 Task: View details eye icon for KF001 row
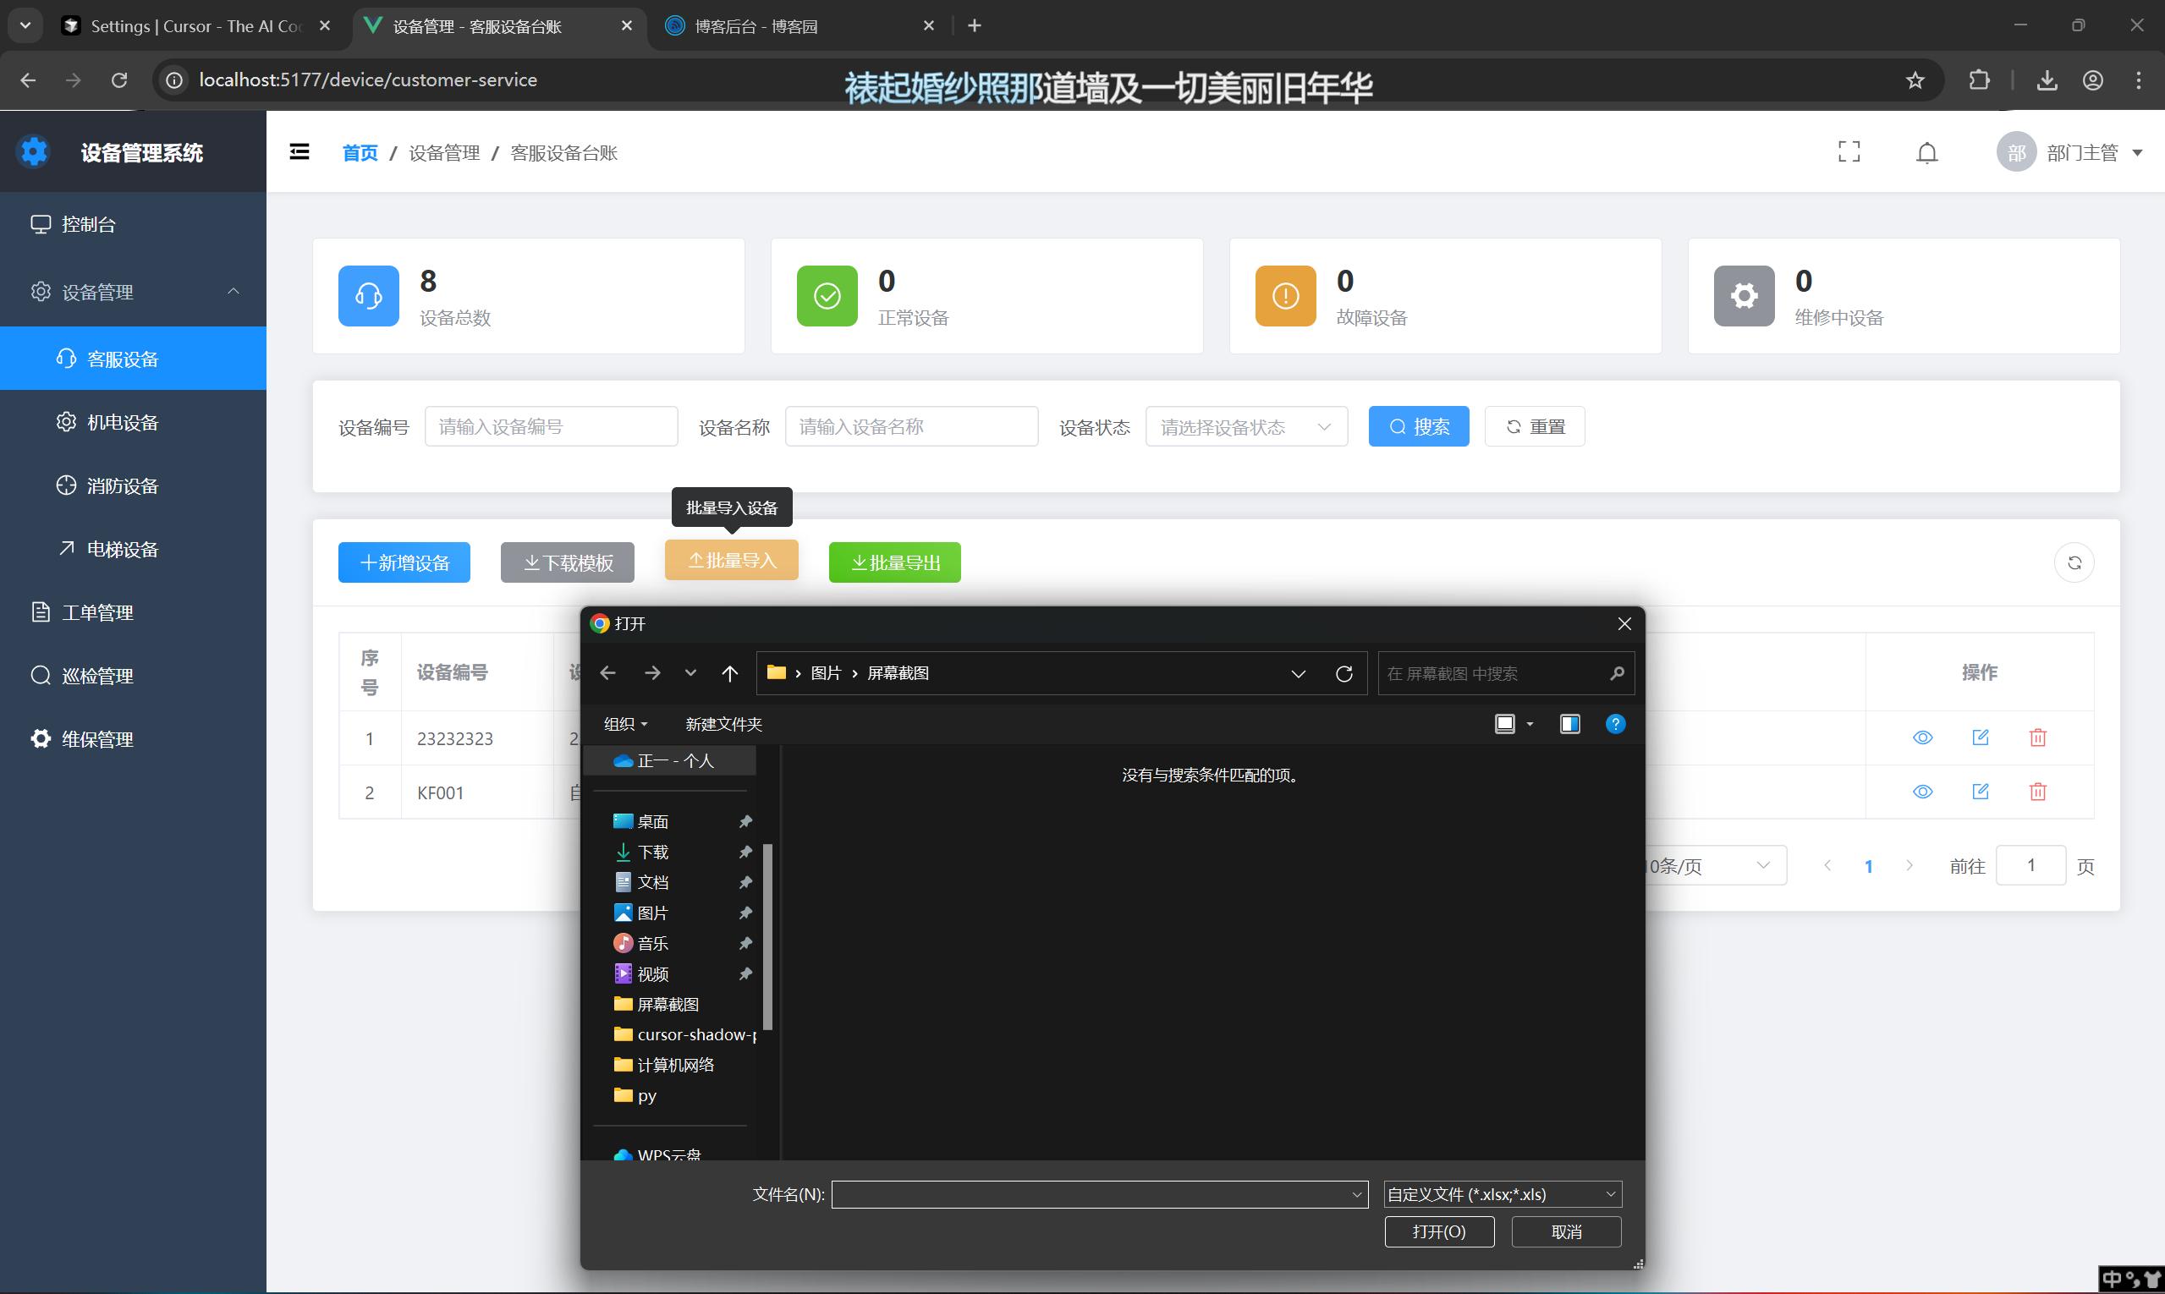click(x=1921, y=792)
